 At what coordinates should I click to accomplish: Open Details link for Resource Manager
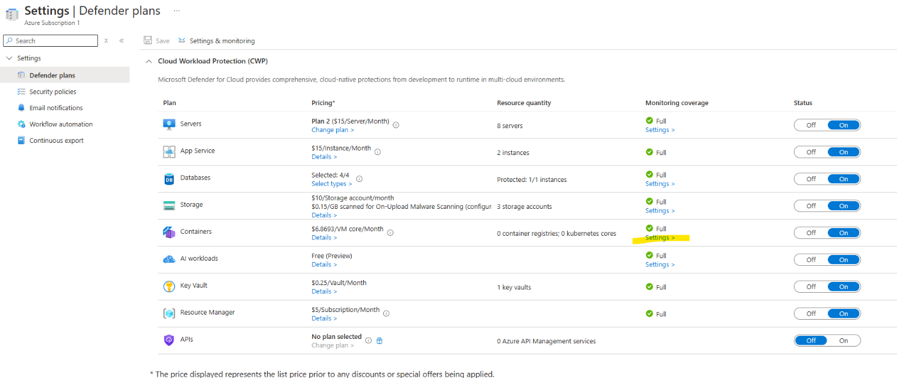click(324, 318)
